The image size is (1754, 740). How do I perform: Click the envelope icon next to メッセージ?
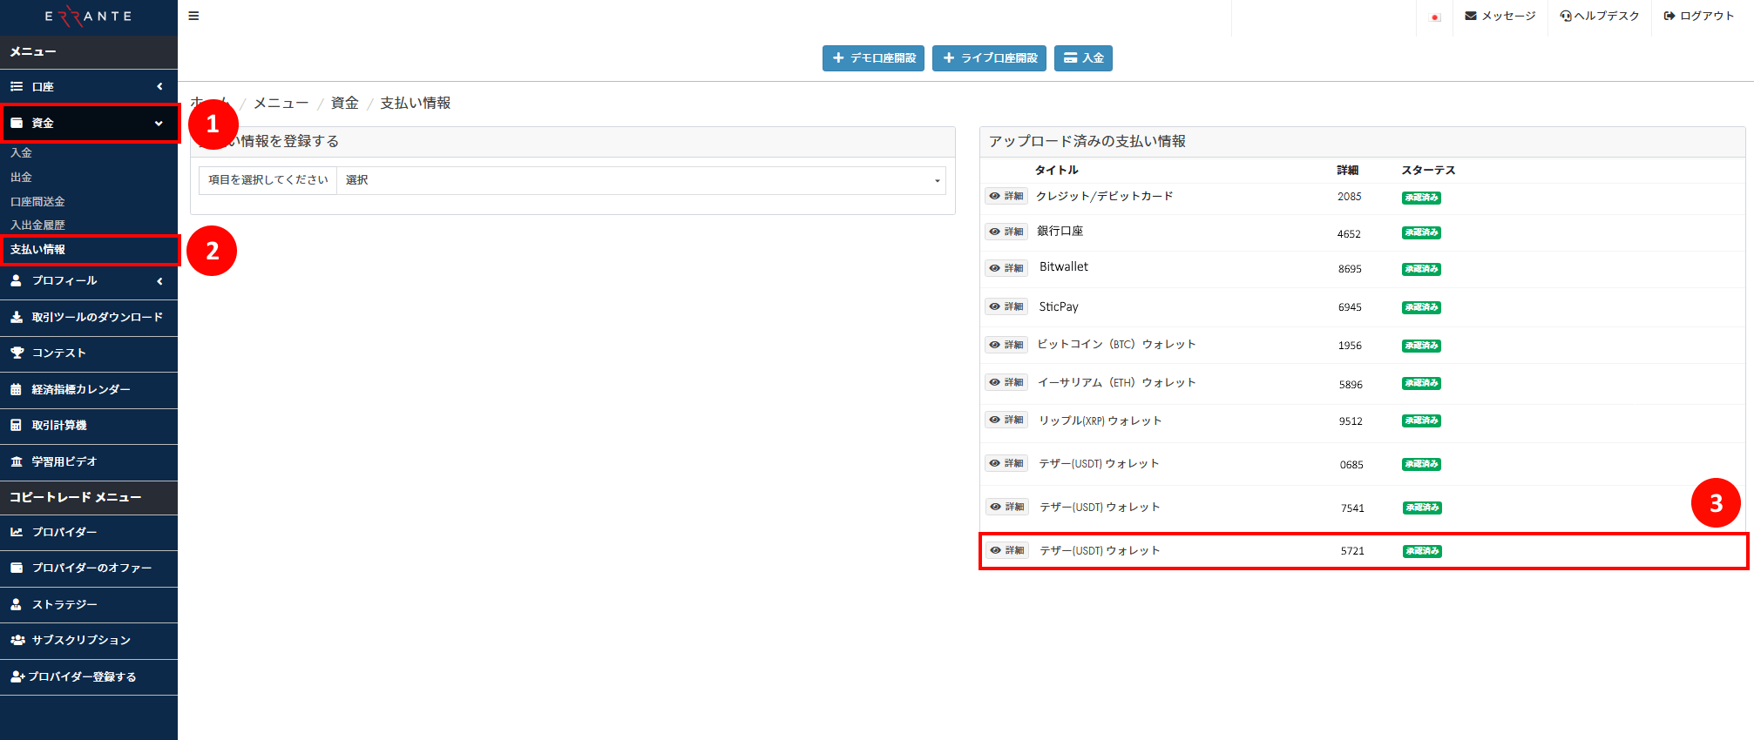click(1471, 16)
